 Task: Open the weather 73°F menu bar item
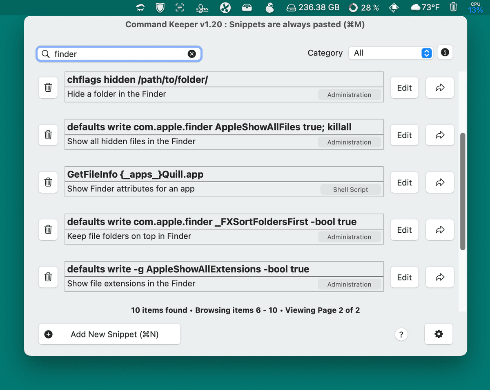[425, 7]
